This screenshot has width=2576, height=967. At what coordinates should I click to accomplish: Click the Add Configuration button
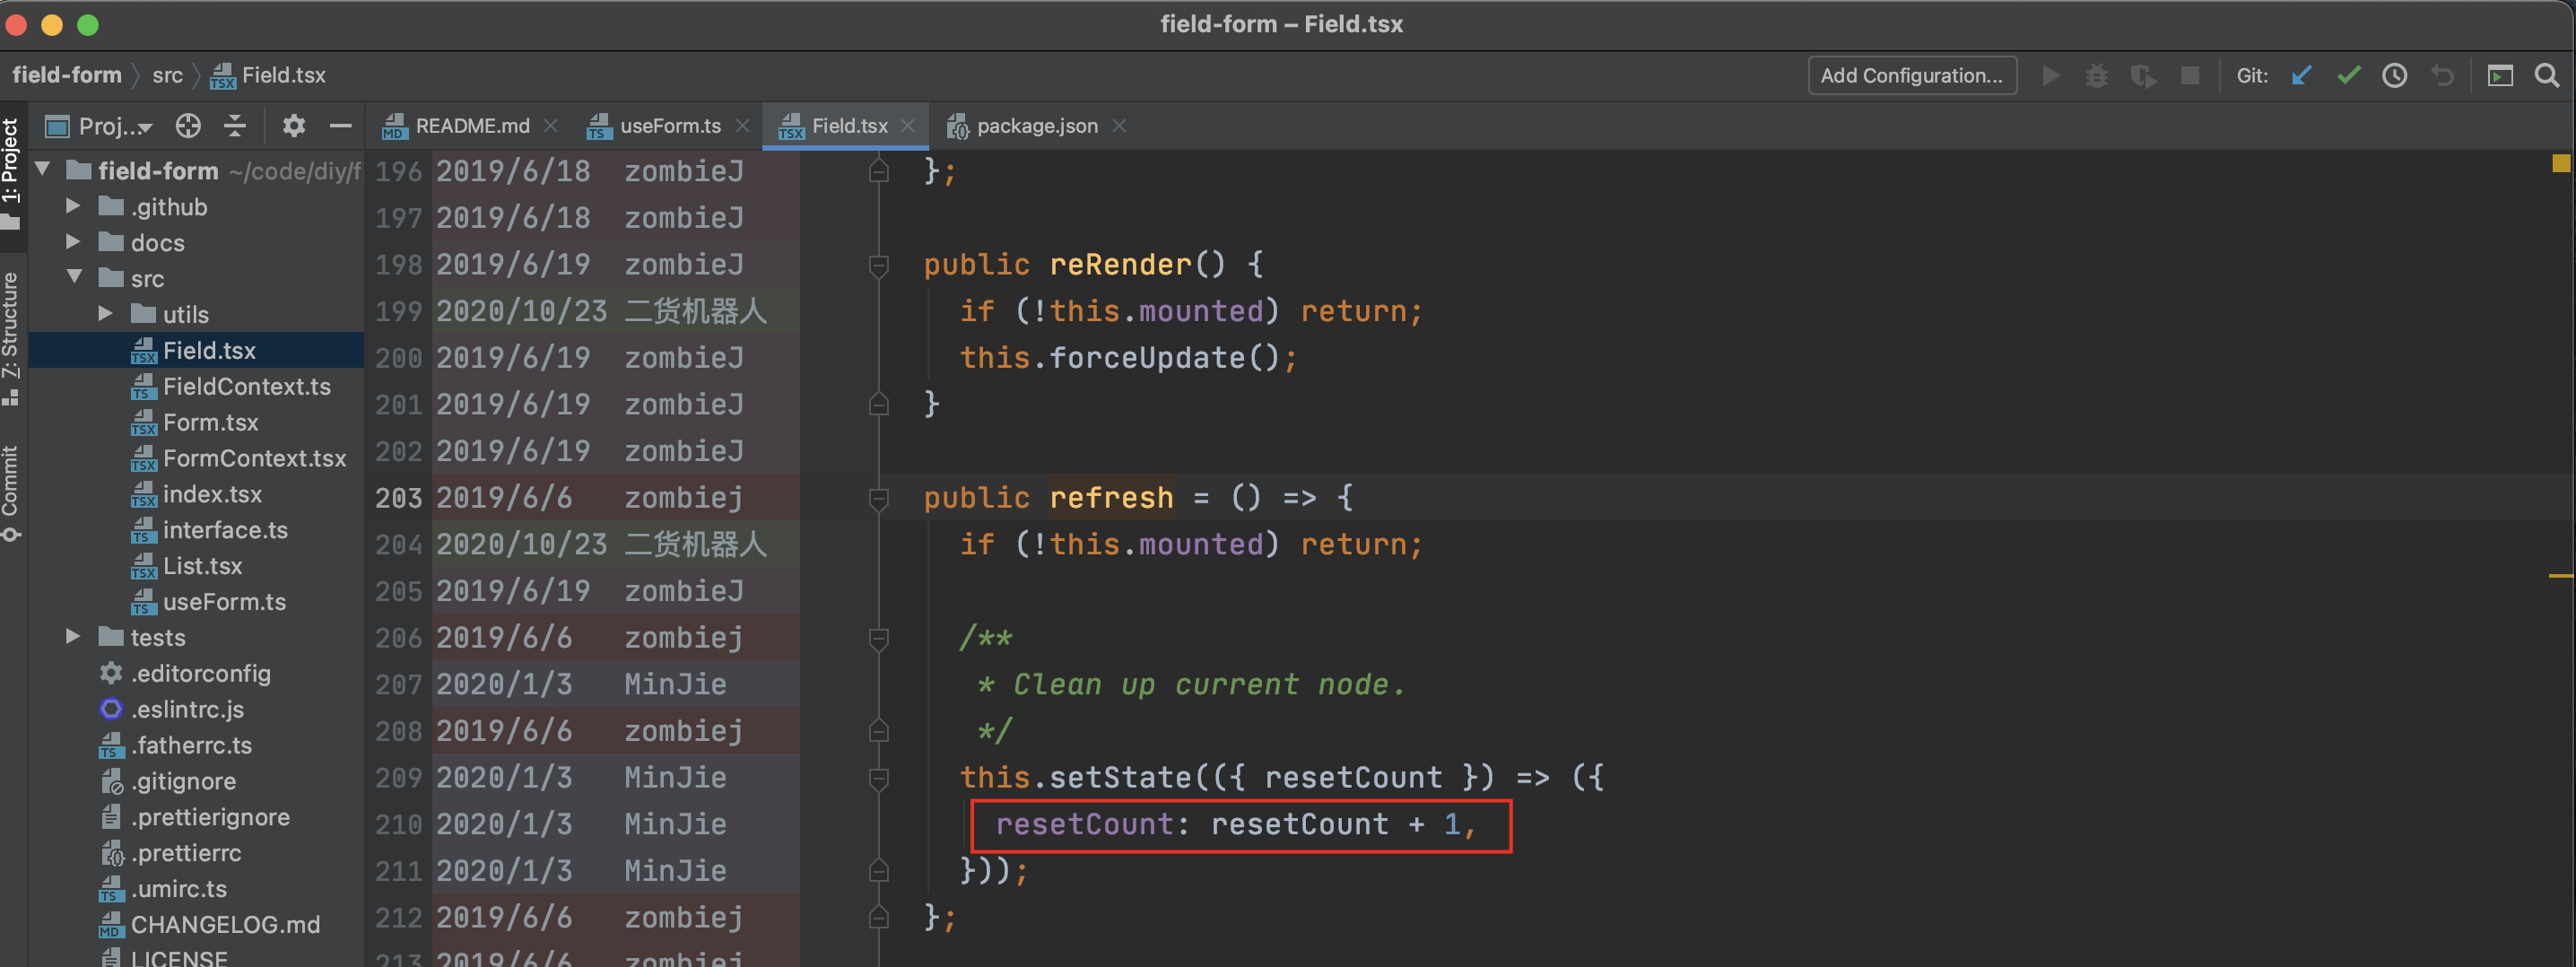pyautogui.click(x=1912, y=75)
